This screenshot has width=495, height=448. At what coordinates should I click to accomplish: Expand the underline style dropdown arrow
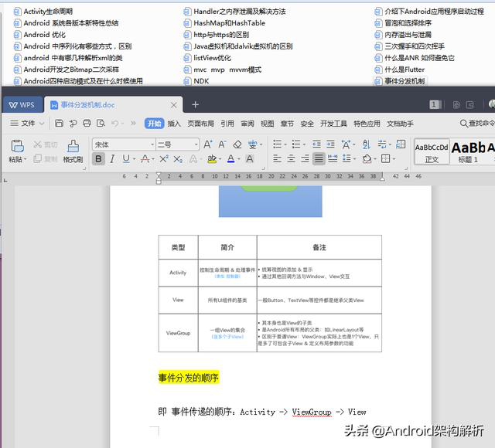point(134,159)
